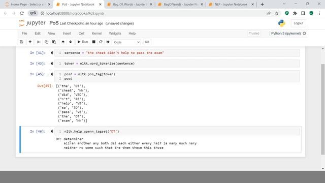Click the Trusted notebook indicator
The width and height of the screenshot is (325, 183).
click(x=254, y=34)
